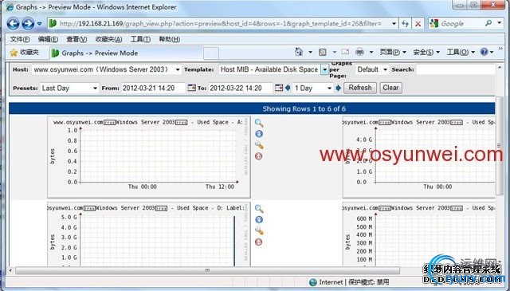This screenshot has width=510, height=291.
Task: Shift time span backward with left arrow
Action: 288,88
